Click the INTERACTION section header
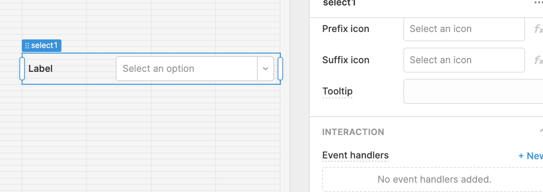 coord(353,132)
